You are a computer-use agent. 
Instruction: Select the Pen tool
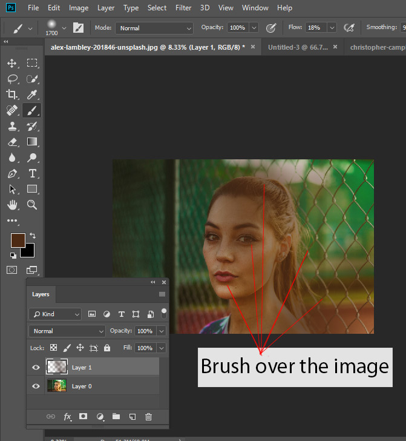[12, 173]
